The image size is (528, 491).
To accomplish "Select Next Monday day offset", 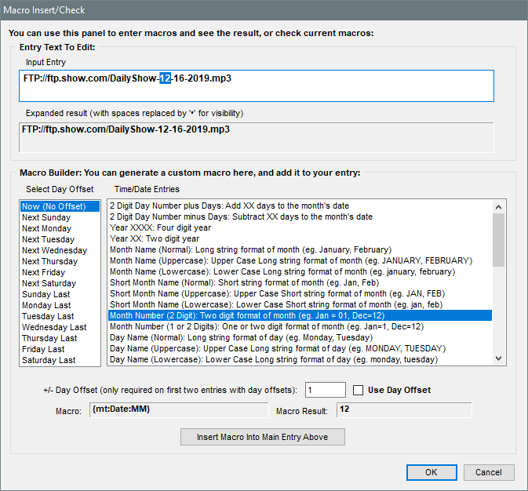I will [46, 228].
